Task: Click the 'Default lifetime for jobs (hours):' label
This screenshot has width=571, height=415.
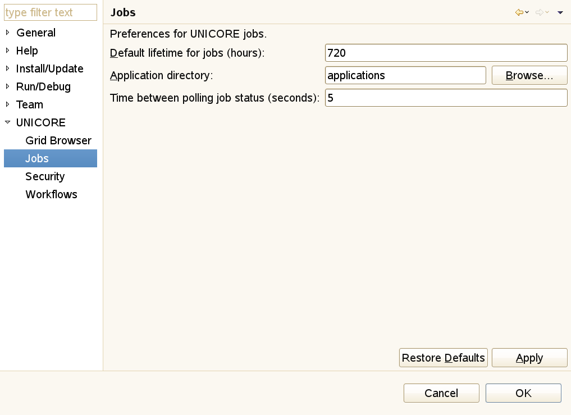Action: pyautogui.click(x=187, y=53)
